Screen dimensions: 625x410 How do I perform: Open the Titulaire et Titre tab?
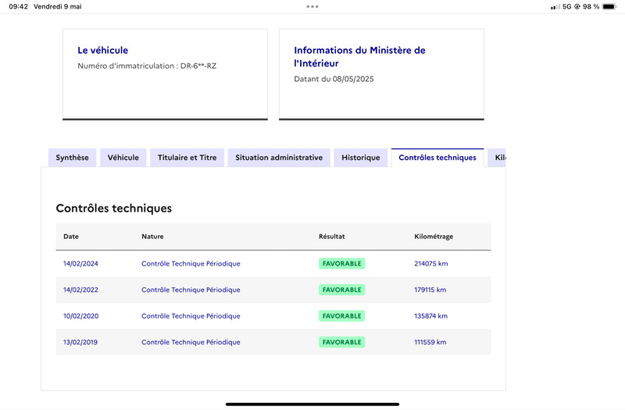pyautogui.click(x=187, y=158)
